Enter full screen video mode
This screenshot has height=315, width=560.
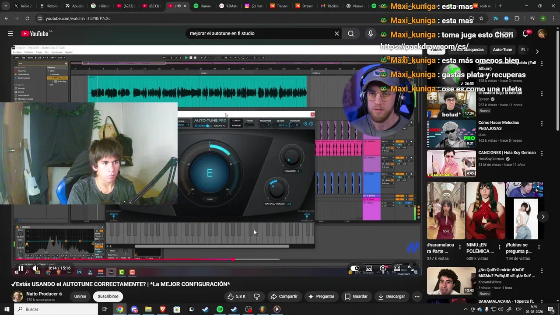(x=410, y=268)
